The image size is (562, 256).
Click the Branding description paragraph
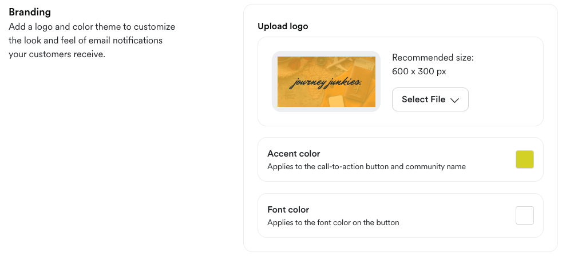[92, 41]
